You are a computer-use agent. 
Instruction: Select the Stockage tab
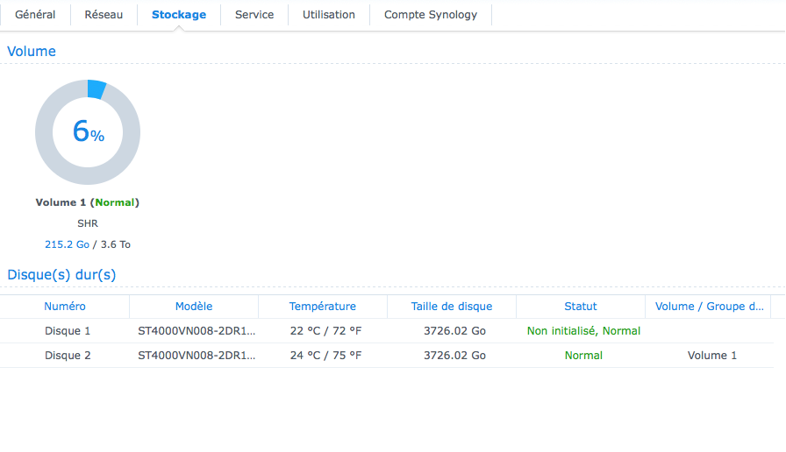(x=179, y=15)
